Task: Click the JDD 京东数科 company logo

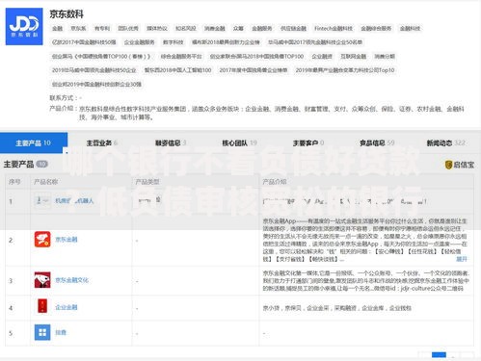Action: point(24,27)
